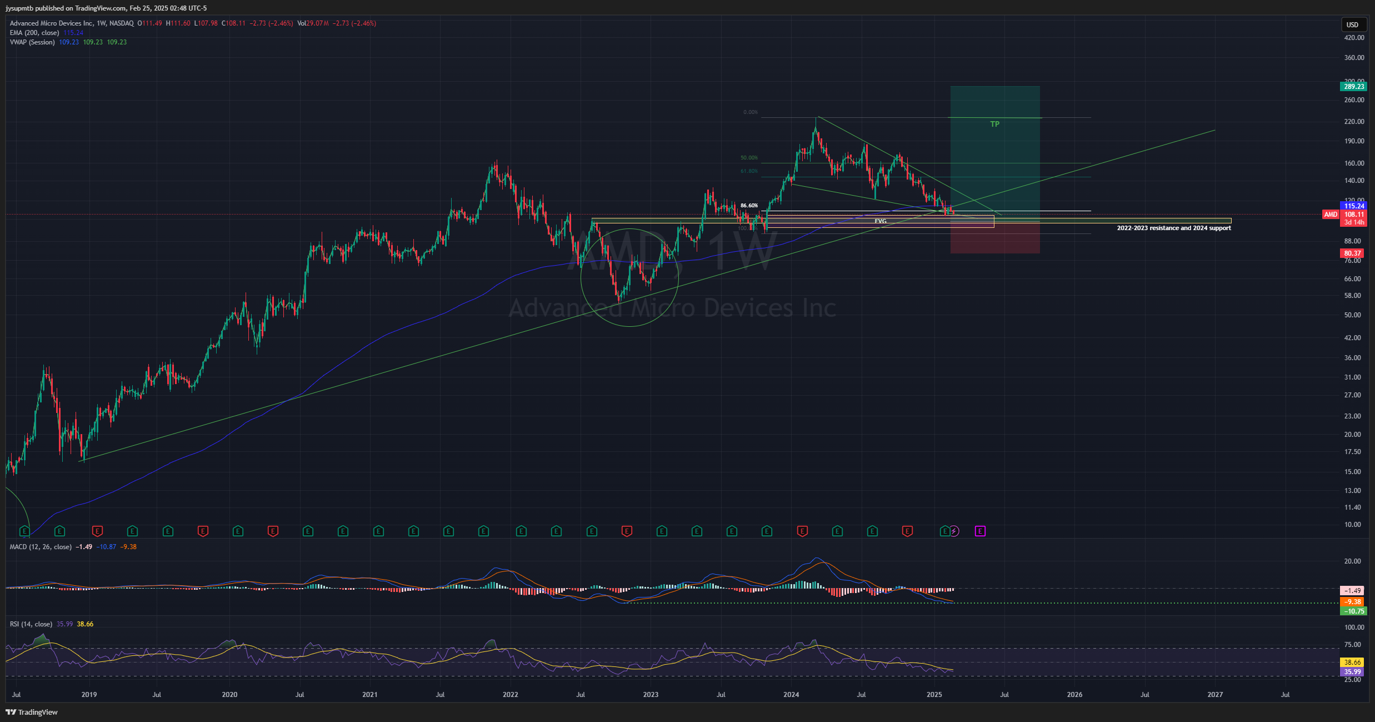Open the earnings marker just after 2021 label

378,531
